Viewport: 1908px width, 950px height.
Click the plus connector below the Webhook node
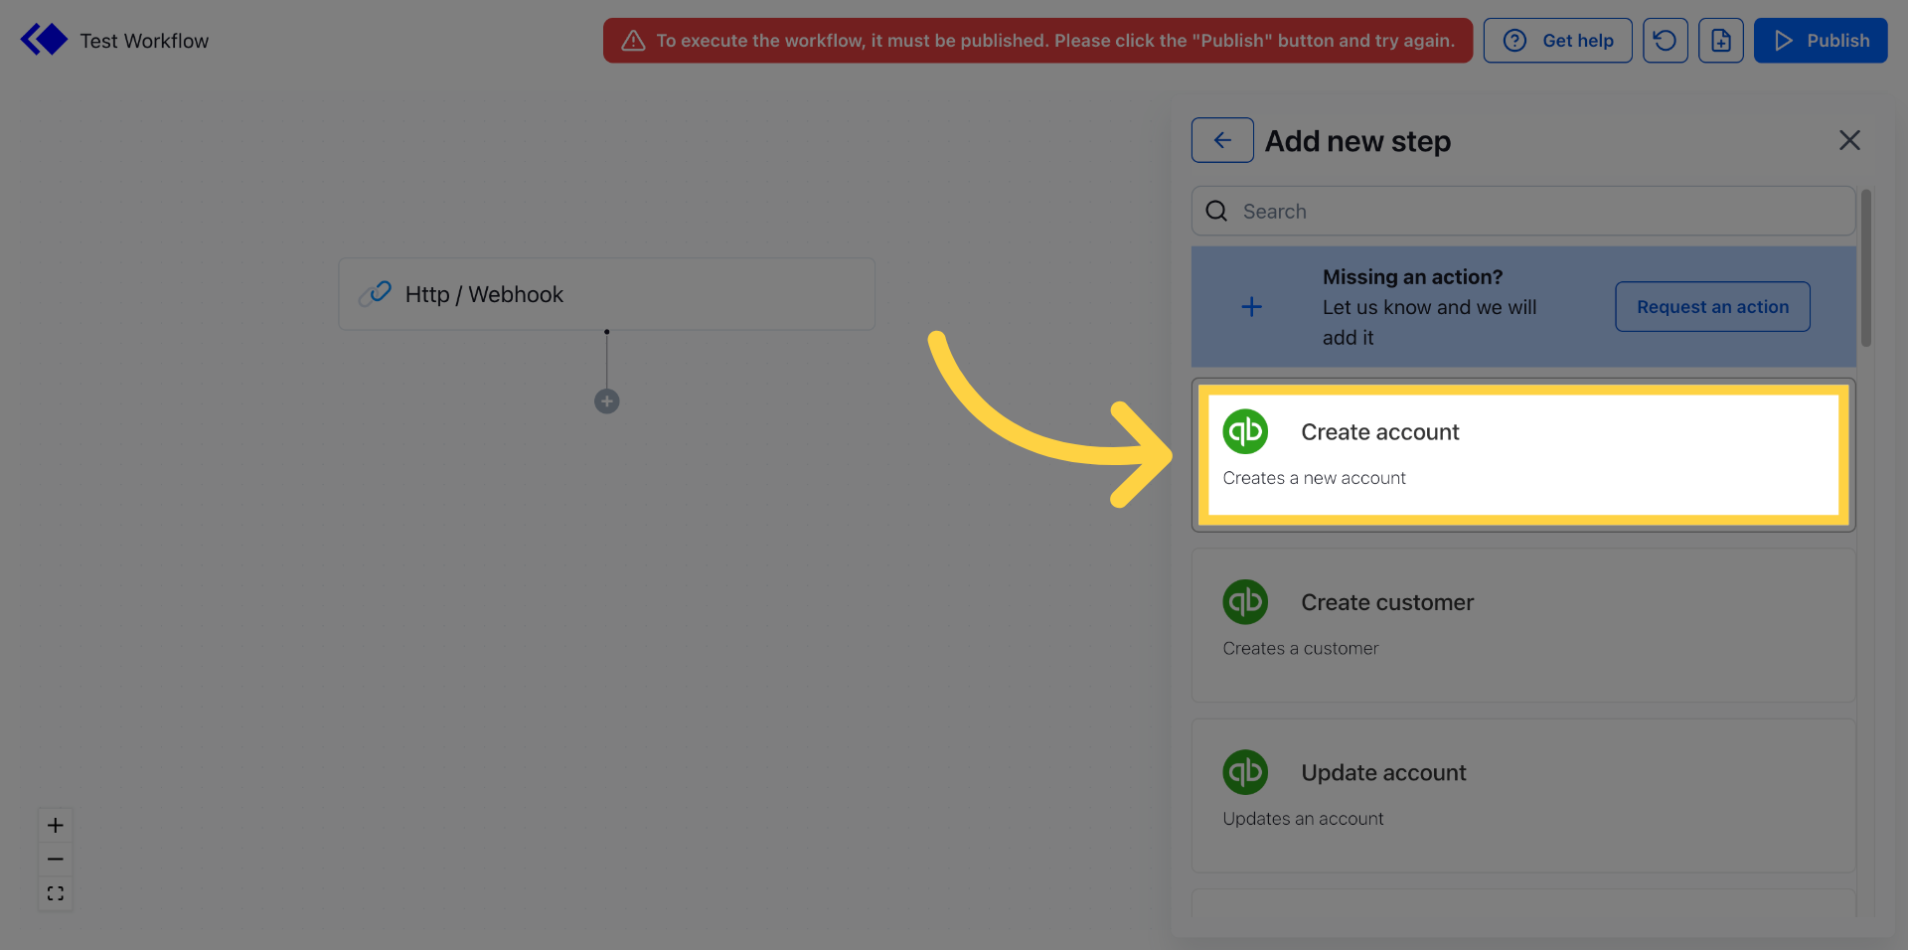[x=607, y=401]
